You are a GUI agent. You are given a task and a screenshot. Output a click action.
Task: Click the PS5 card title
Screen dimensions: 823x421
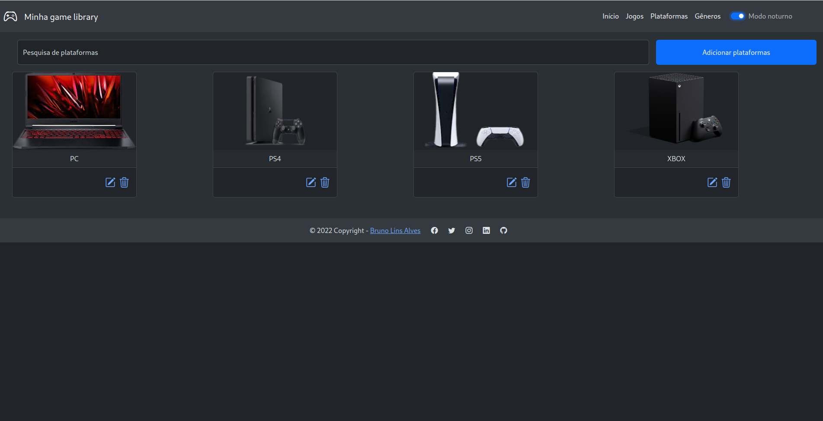(476, 159)
